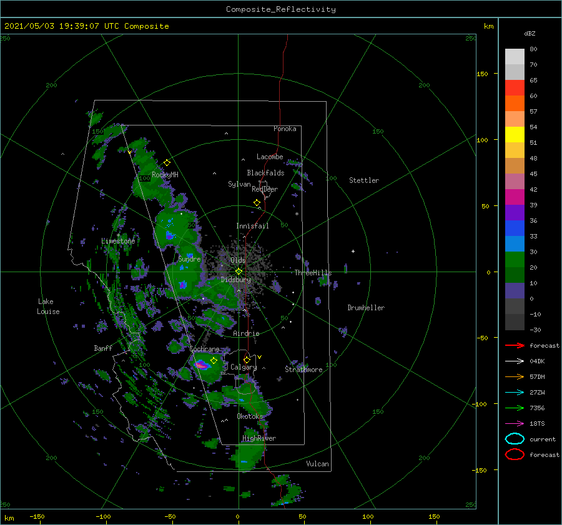Click the Composite_Reflectivity title
Screen dimensions: 562x525
pyautogui.click(x=281, y=9)
